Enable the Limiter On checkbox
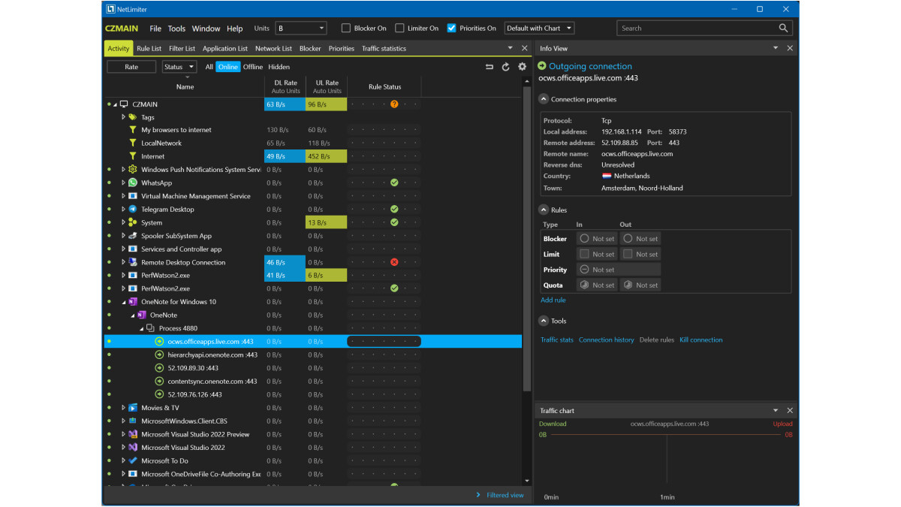Screen dimensions: 901x507 (399, 28)
